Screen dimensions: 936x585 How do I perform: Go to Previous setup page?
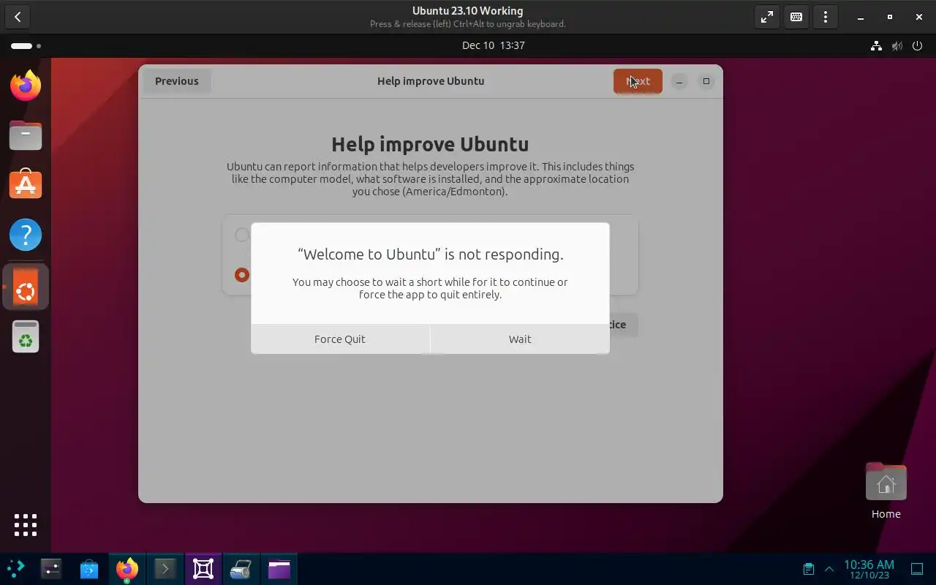pos(176,81)
